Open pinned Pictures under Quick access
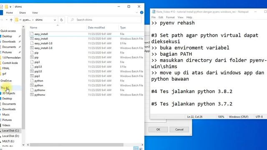The image size is (267, 150). (7, 52)
